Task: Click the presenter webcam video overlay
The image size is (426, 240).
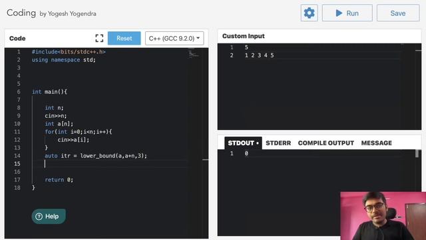Action: 383,216
